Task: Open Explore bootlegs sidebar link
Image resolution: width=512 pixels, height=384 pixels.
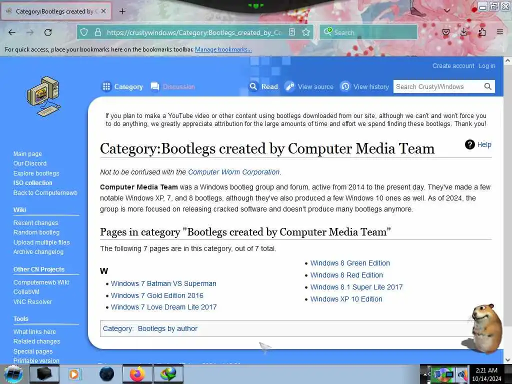Action: (x=36, y=173)
